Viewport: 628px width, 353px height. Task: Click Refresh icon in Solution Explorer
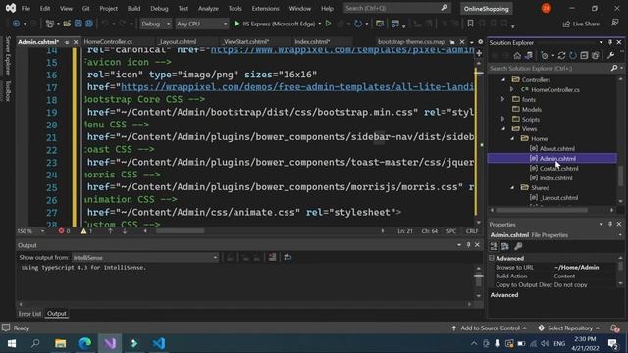tap(573, 55)
